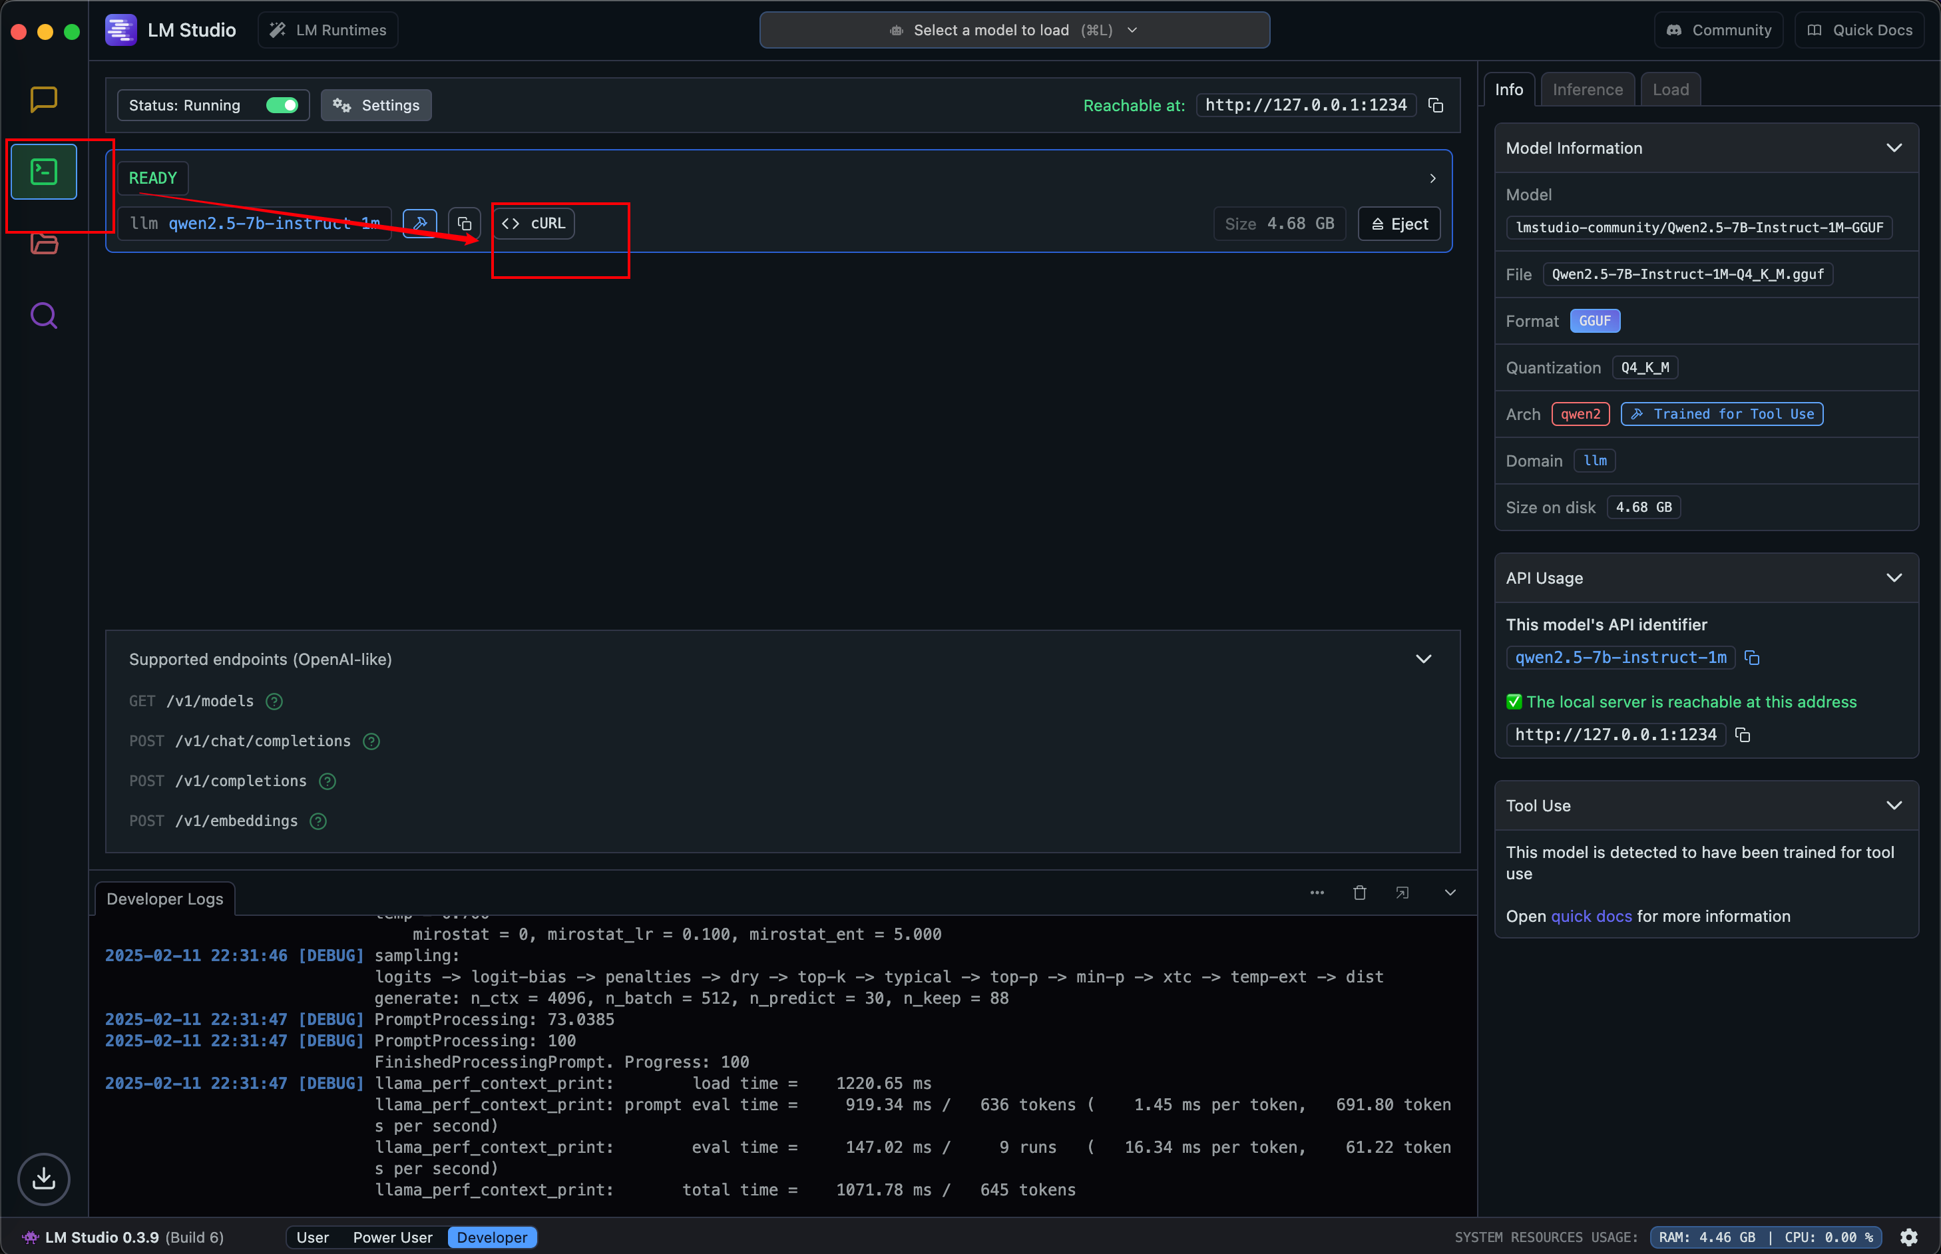The height and width of the screenshot is (1254, 1941).
Task: Click the Trained for Tool Use badge
Action: [x=1721, y=413]
